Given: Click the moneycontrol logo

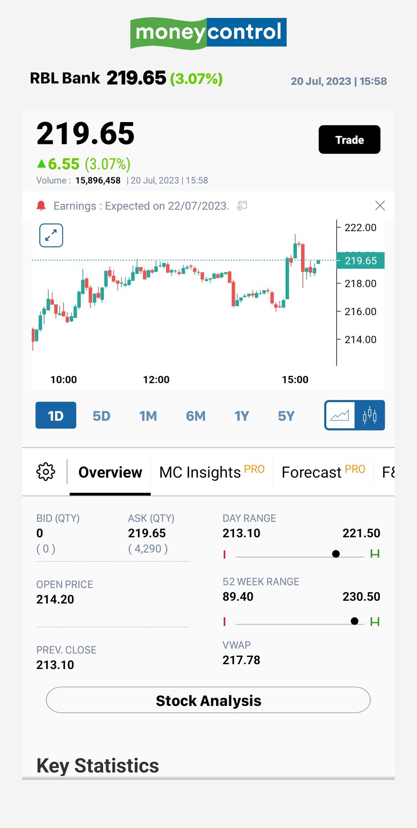Looking at the screenshot, I should (208, 33).
